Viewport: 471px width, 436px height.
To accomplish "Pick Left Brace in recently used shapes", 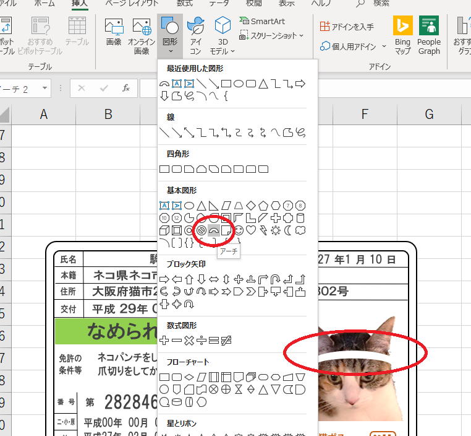I will click(226, 96).
